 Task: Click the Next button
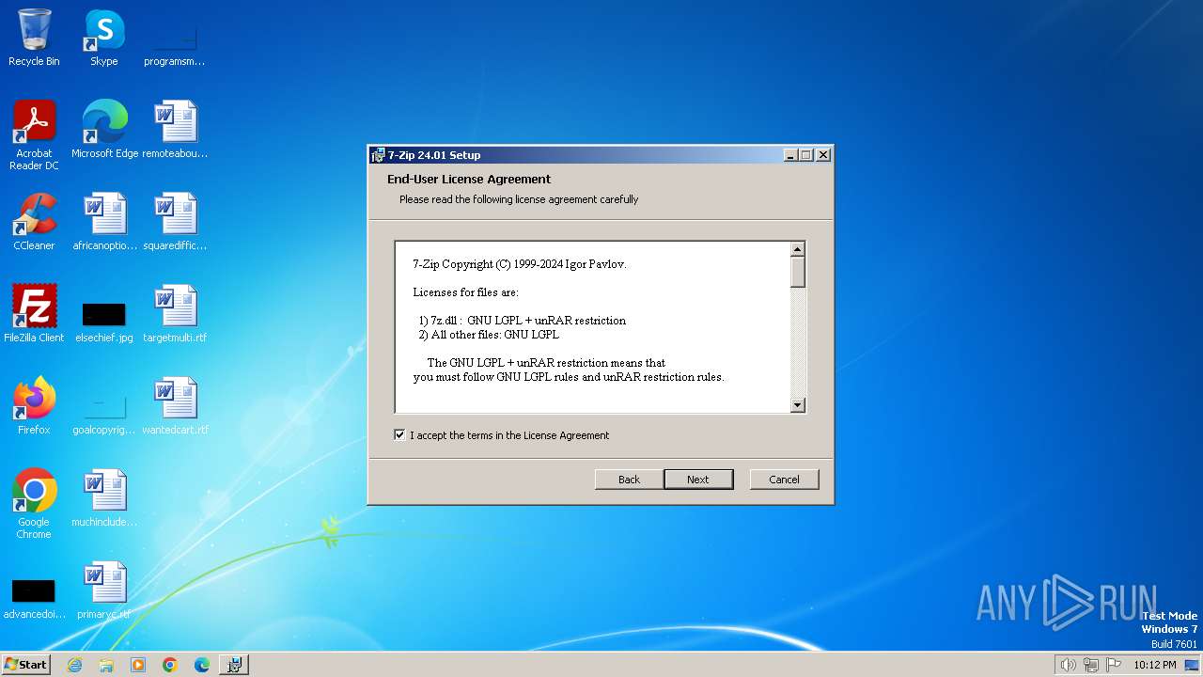[698, 480]
